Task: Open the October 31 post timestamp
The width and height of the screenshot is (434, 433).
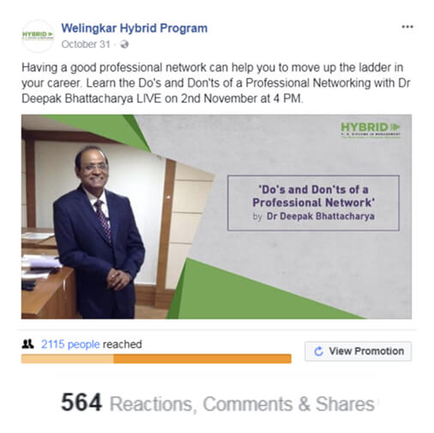Action: [x=86, y=45]
